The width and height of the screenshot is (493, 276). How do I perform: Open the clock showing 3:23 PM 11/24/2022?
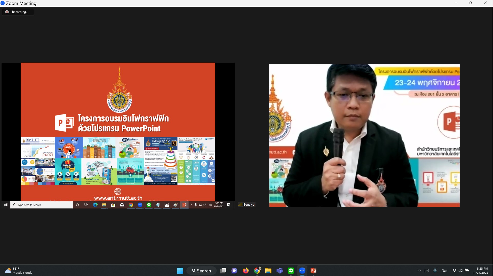[481, 271]
